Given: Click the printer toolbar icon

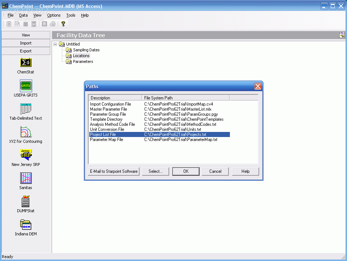Looking at the screenshot, I should pos(53,24).
